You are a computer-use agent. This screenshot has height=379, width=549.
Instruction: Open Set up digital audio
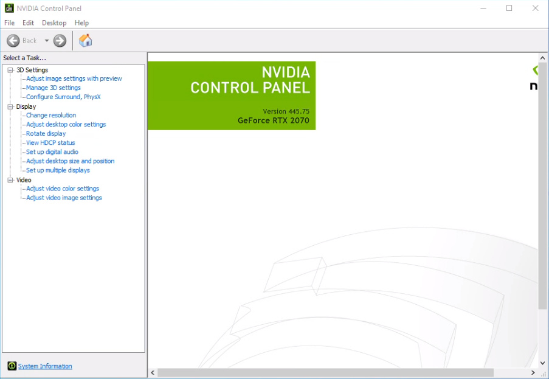pyautogui.click(x=52, y=151)
